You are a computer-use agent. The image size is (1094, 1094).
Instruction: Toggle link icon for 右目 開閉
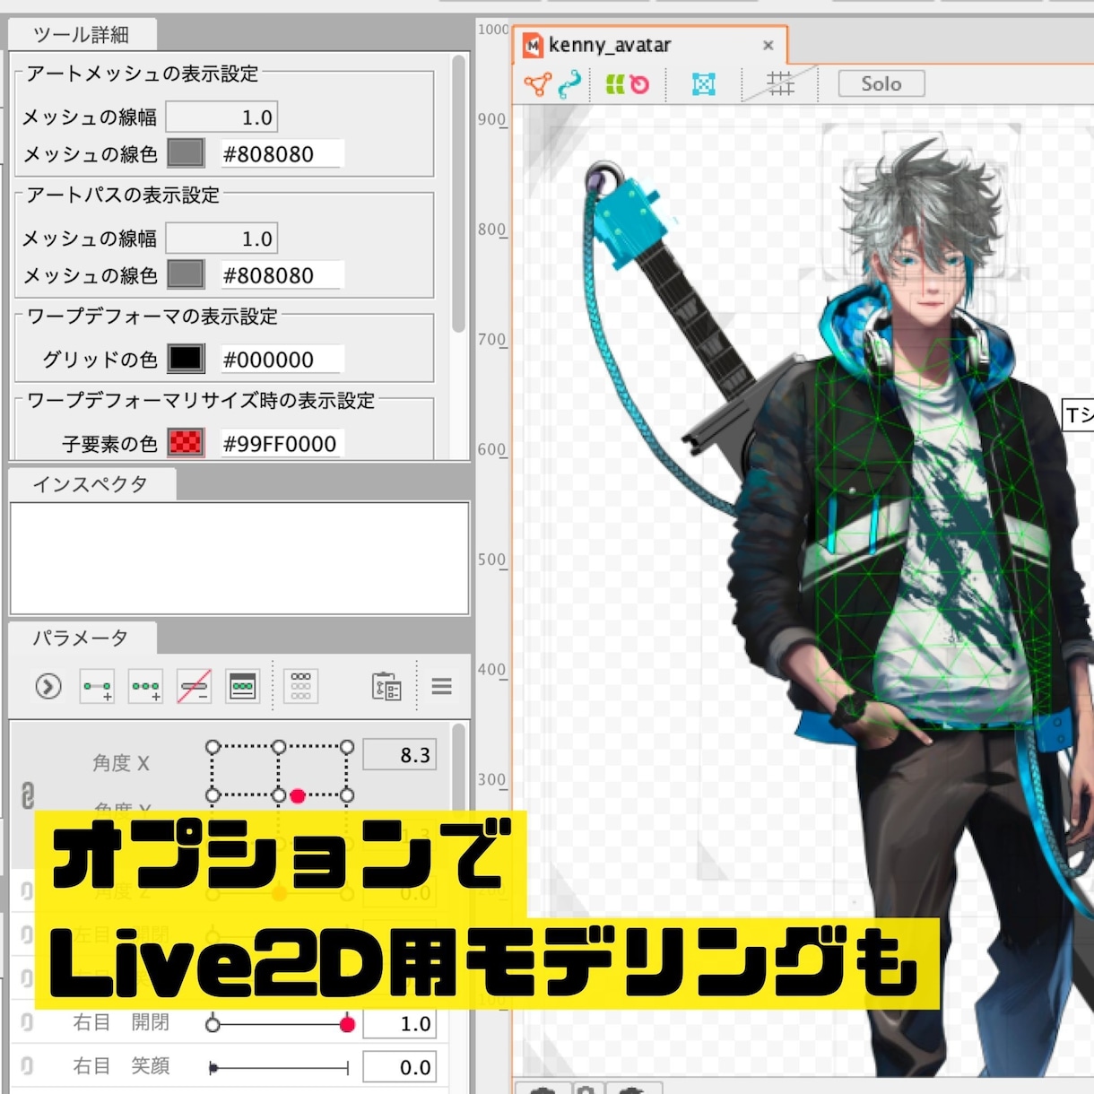(x=27, y=1022)
